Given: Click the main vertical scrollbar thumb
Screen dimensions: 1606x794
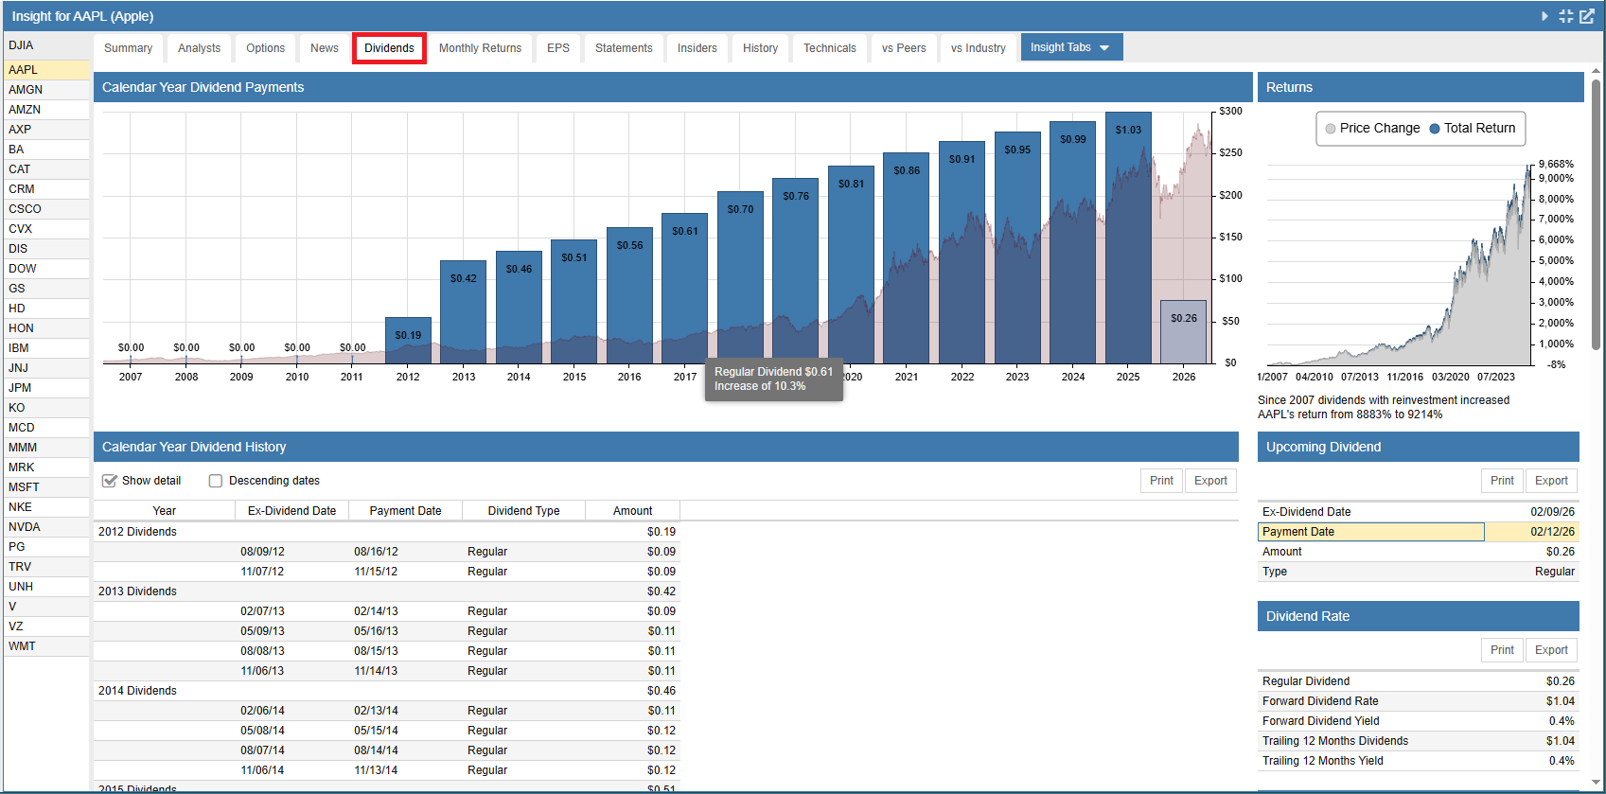Looking at the screenshot, I should (1597, 214).
